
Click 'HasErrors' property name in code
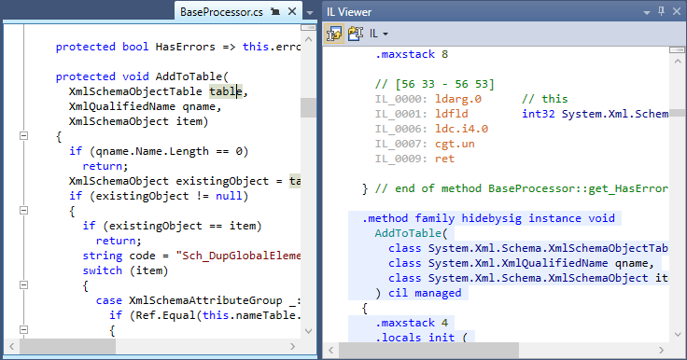pos(186,47)
